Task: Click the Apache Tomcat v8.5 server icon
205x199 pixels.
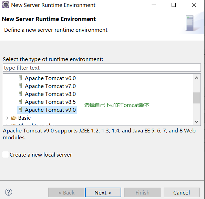Action: pos(20,102)
